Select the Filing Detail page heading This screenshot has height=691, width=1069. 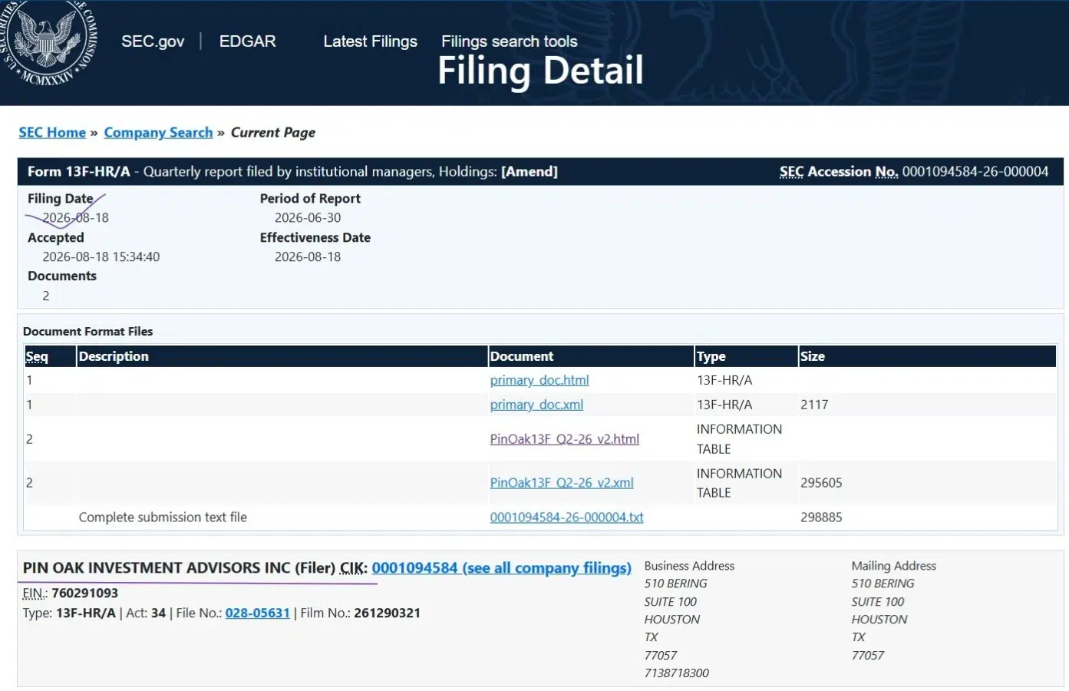(x=540, y=71)
